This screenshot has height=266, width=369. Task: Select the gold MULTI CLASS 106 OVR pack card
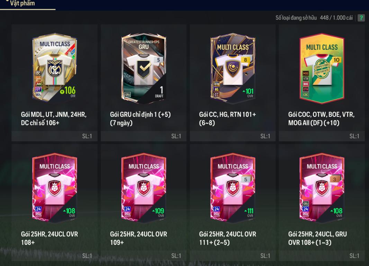(55, 67)
